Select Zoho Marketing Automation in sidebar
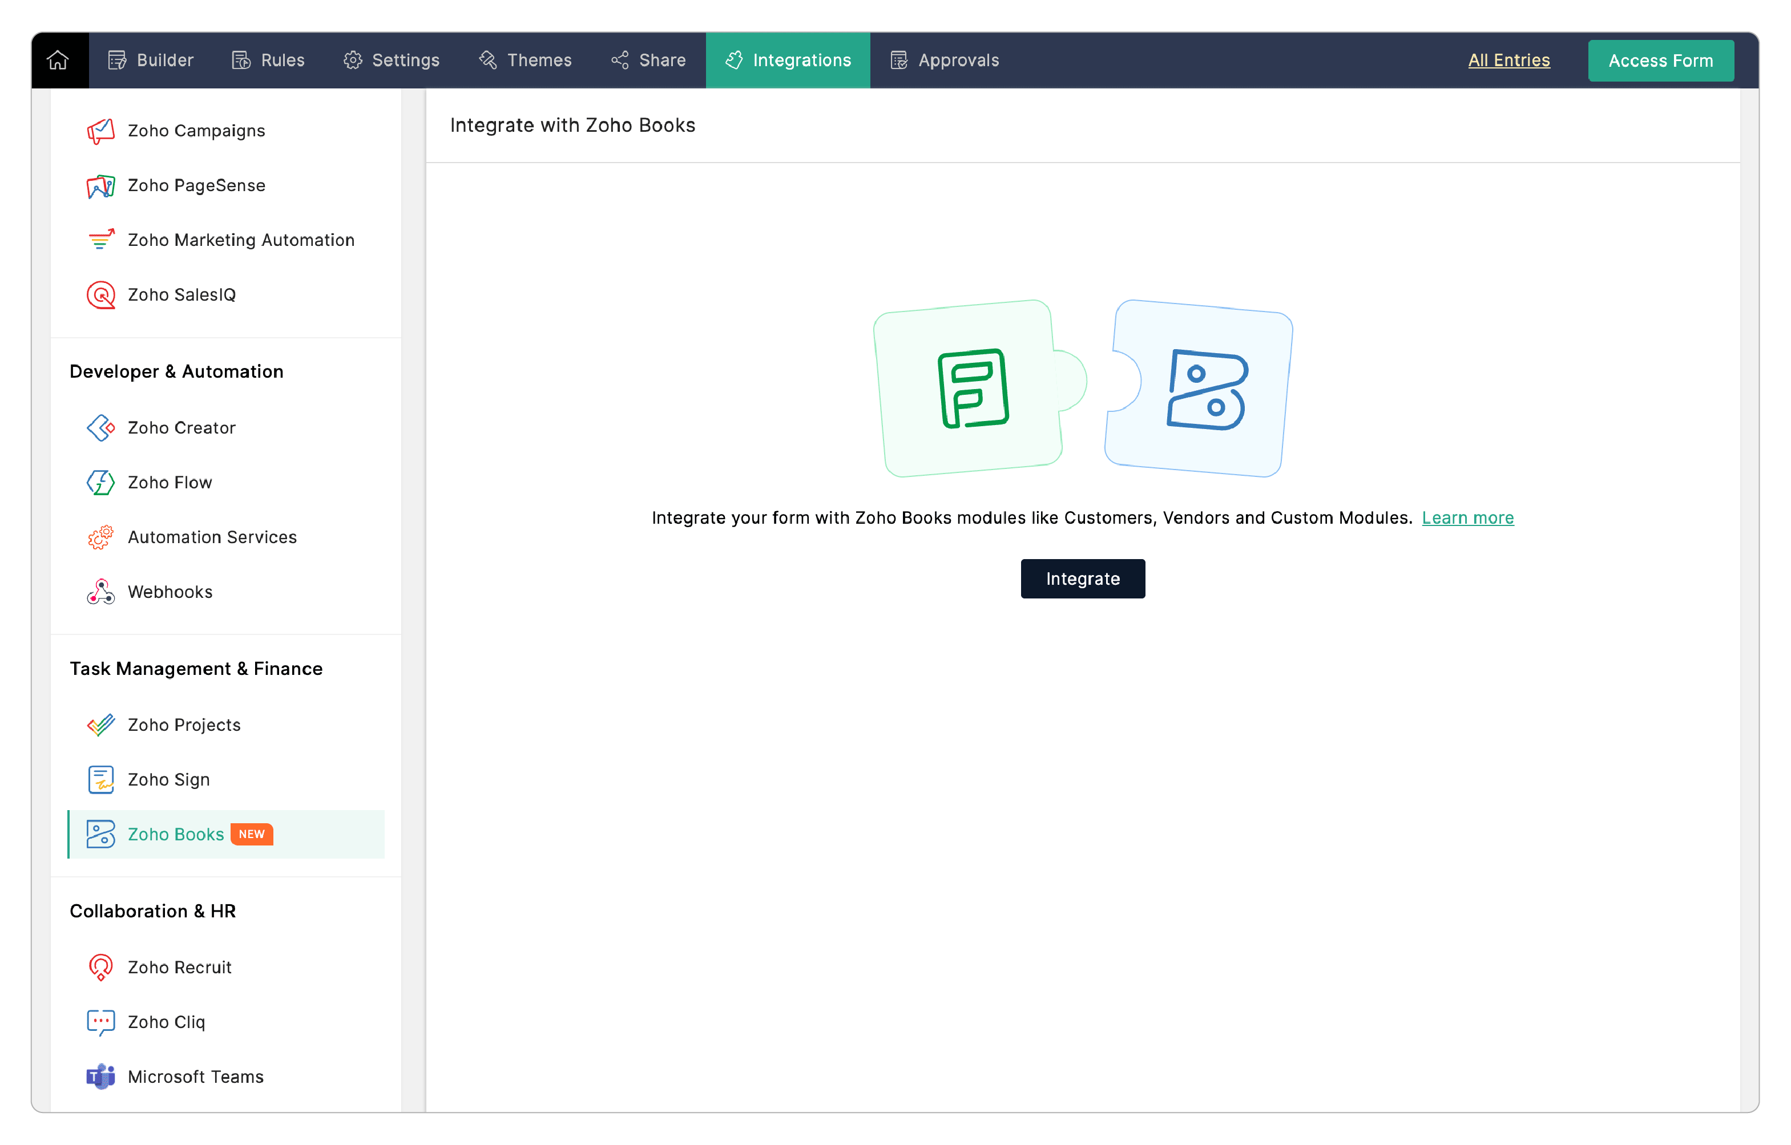Image resolution: width=1791 pixels, height=1145 pixels. (x=240, y=240)
